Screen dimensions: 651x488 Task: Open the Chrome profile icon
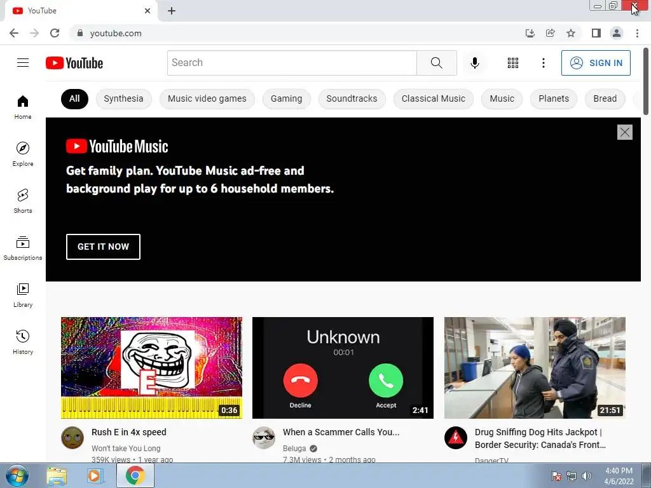pos(617,33)
